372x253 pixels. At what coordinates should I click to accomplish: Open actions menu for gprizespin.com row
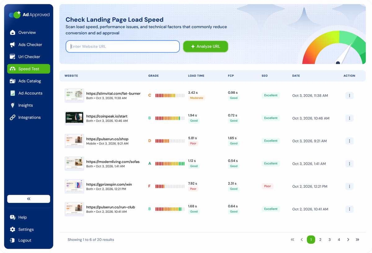point(349,186)
